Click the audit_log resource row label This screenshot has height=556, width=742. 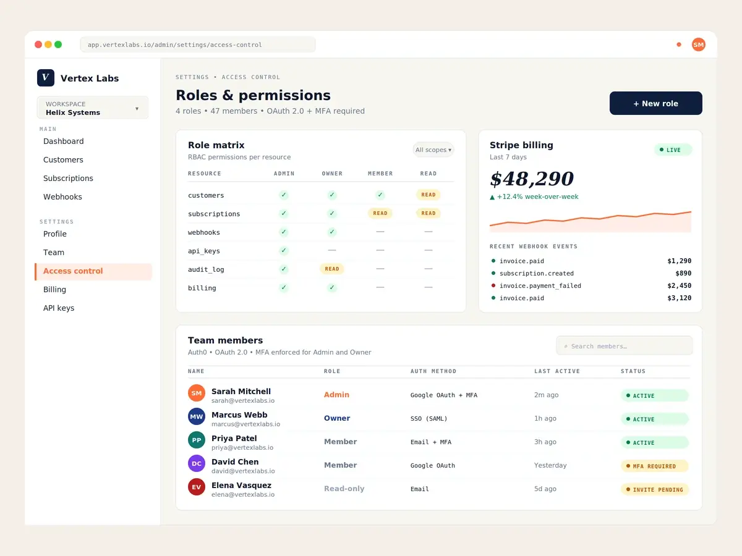[x=206, y=269]
